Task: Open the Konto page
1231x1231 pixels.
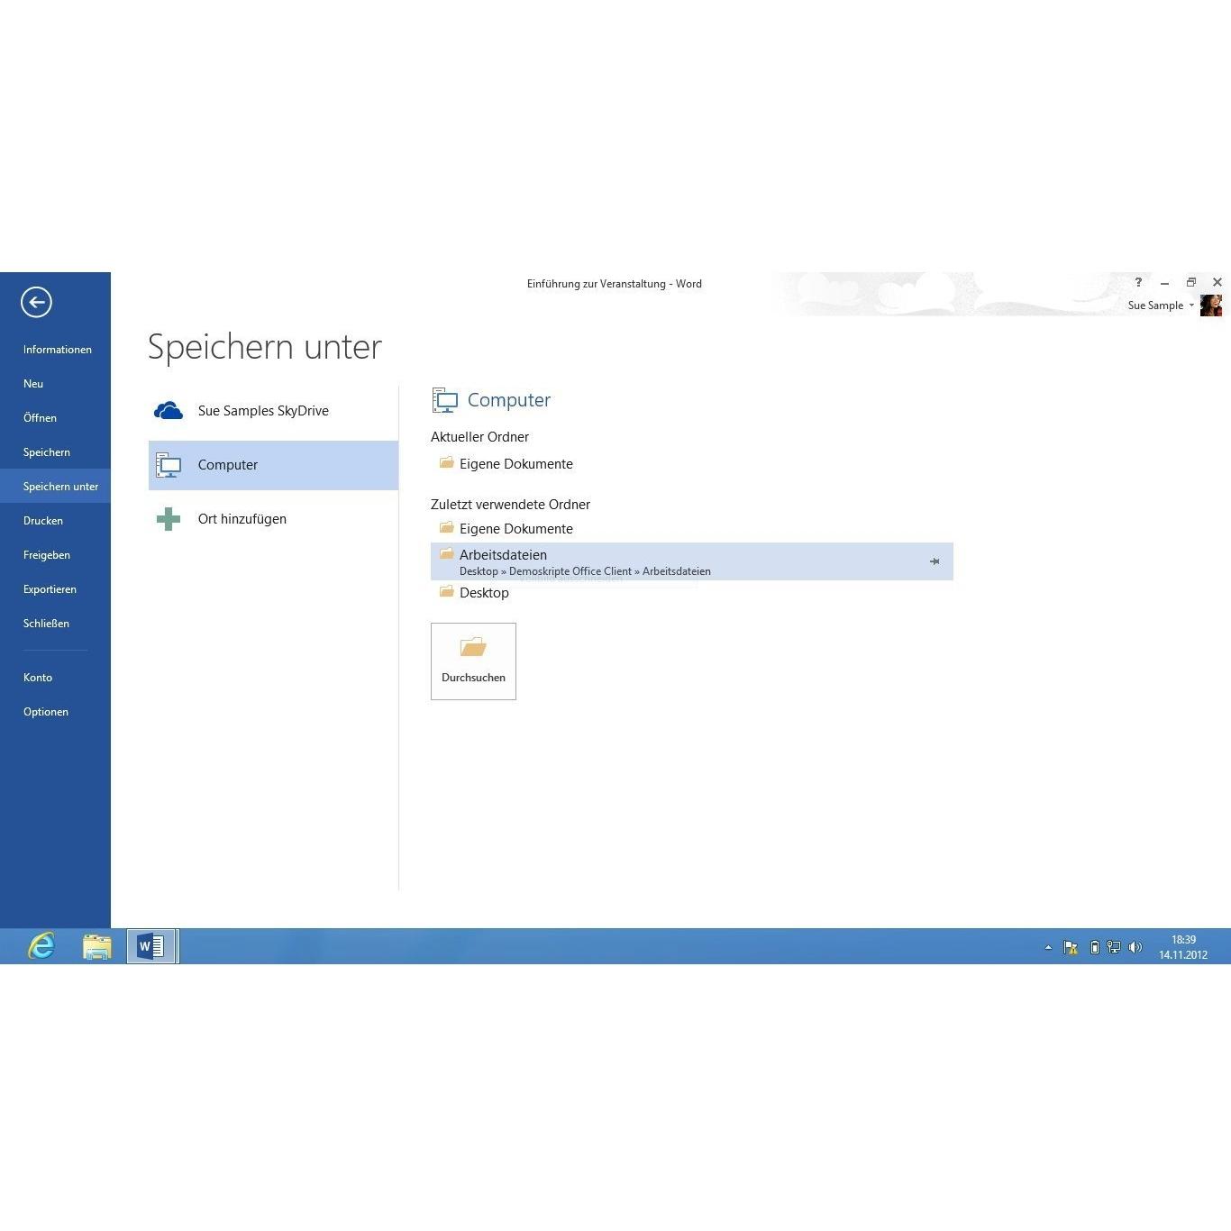Action: point(38,678)
